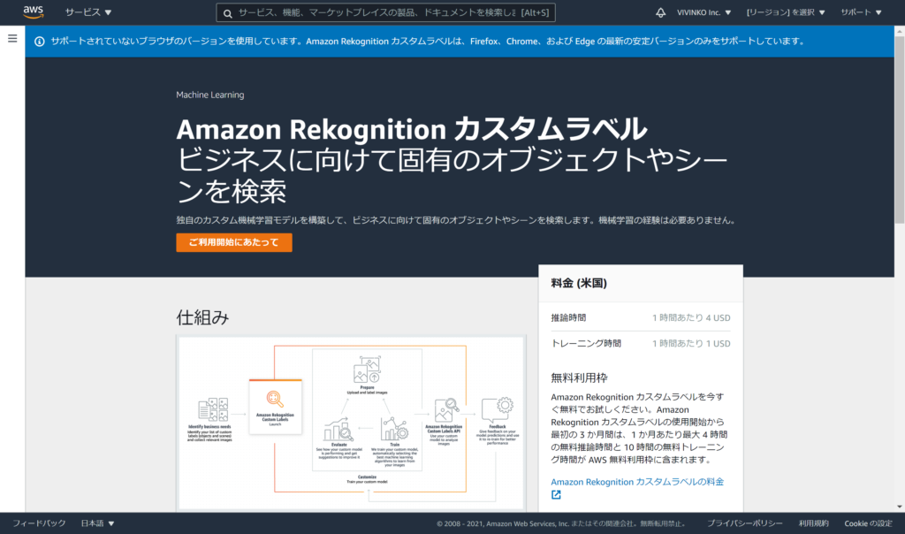Open the hamburger side navigation menu
This screenshot has height=534, width=905.
click(x=12, y=39)
